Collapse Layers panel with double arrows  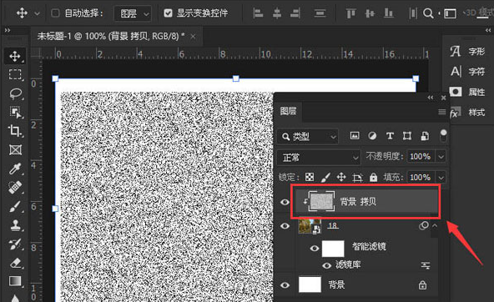tap(431, 98)
